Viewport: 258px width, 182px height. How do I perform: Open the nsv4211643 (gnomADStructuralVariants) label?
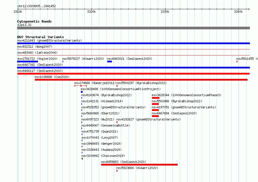coord(50,40)
